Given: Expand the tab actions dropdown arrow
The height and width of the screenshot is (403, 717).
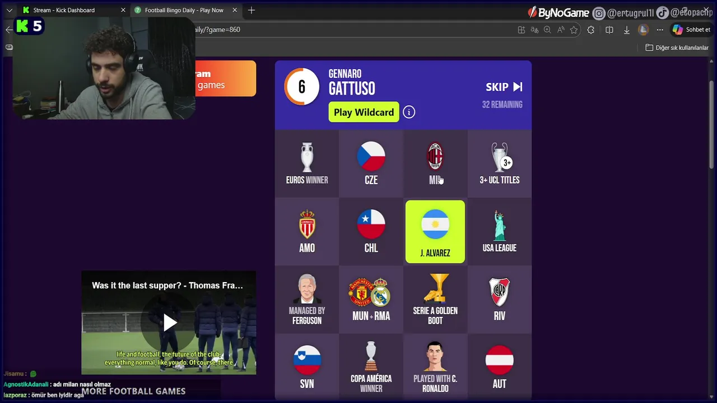Looking at the screenshot, I should (9, 10).
